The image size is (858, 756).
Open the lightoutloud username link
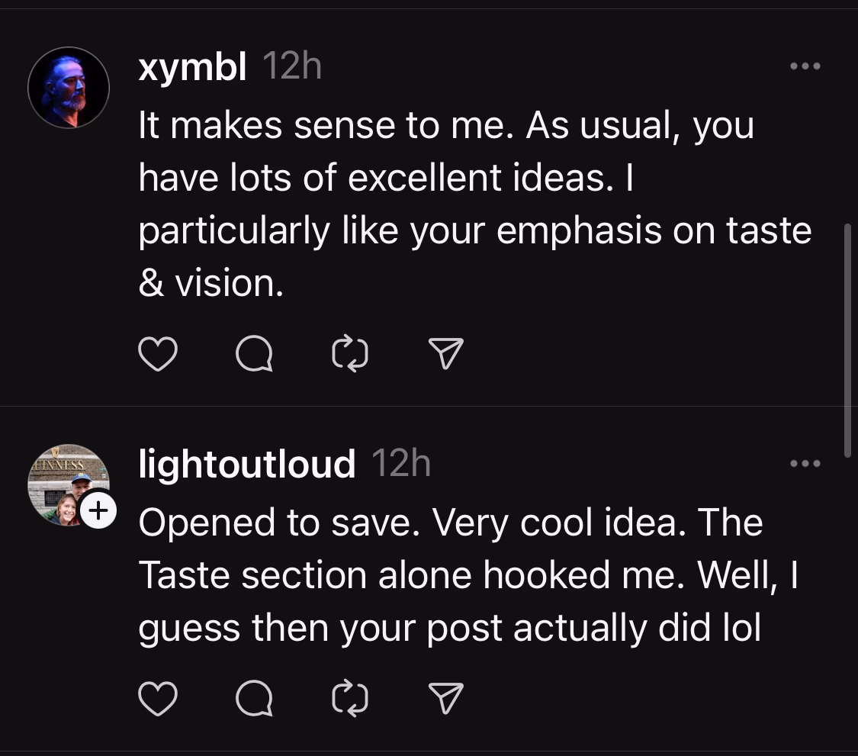pos(247,464)
